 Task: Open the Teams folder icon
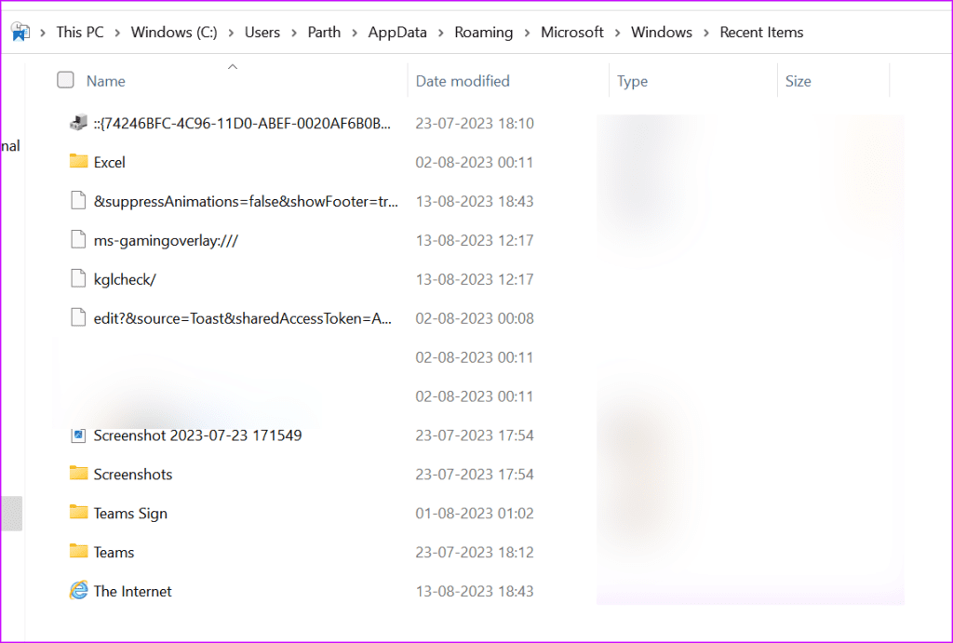[78, 552]
